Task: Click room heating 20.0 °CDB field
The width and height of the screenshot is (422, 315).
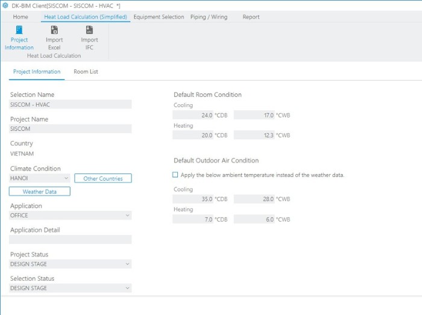Action: pyautogui.click(x=193, y=135)
